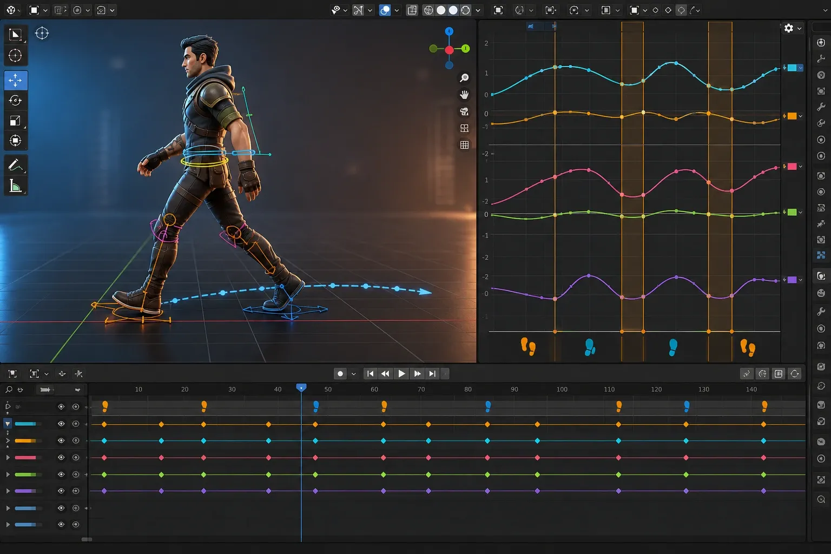The width and height of the screenshot is (831, 554).
Task: Select the Scale tool
Action: [x=15, y=121]
